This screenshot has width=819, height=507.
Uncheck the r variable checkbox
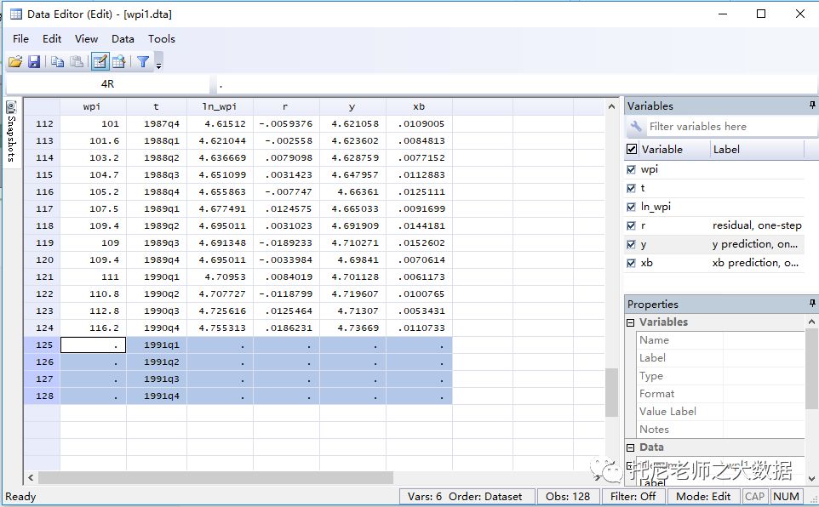pos(631,225)
